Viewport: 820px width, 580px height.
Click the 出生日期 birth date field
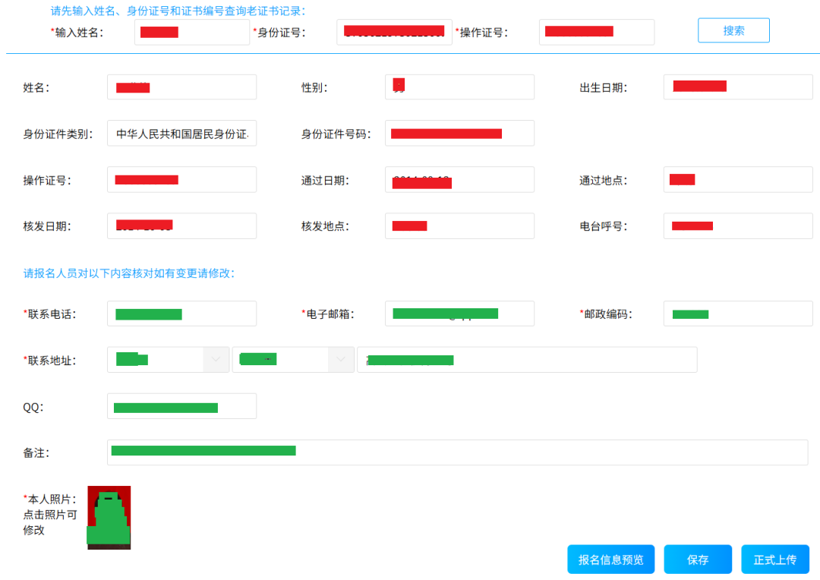tap(737, 87)
